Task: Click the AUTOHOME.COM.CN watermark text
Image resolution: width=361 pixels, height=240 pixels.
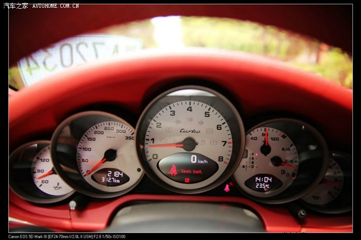Action: [55, 6]
